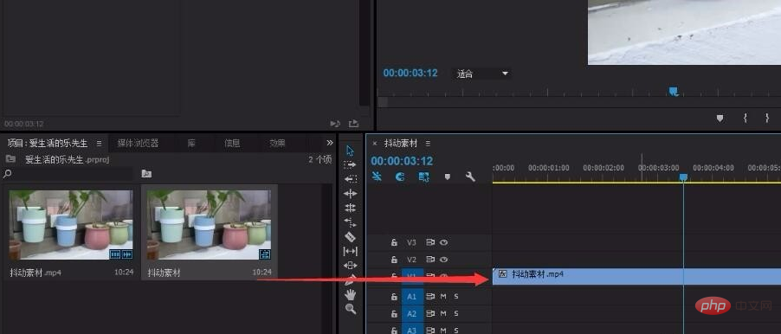Click the Program monitor zoom scroll bar handle

coord(383,102)
